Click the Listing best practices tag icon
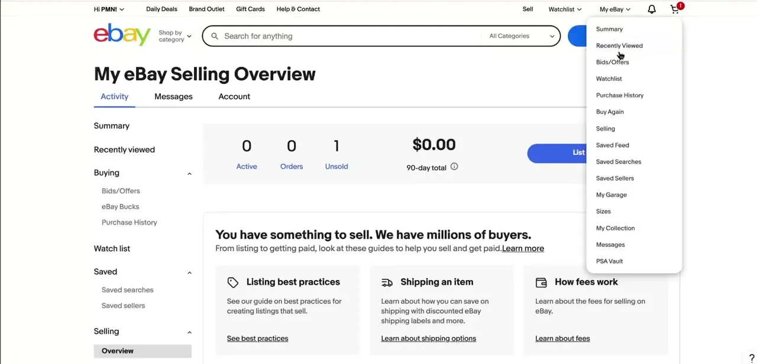Viewport: 757px width, 364px height. point(233,282)
